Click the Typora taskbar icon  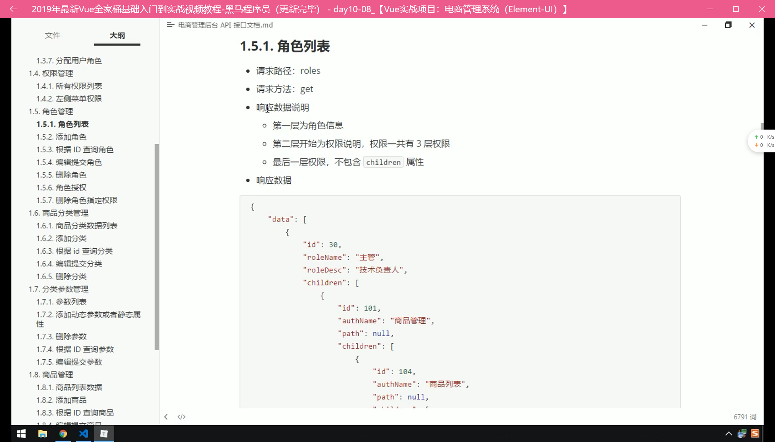point(104,433)
